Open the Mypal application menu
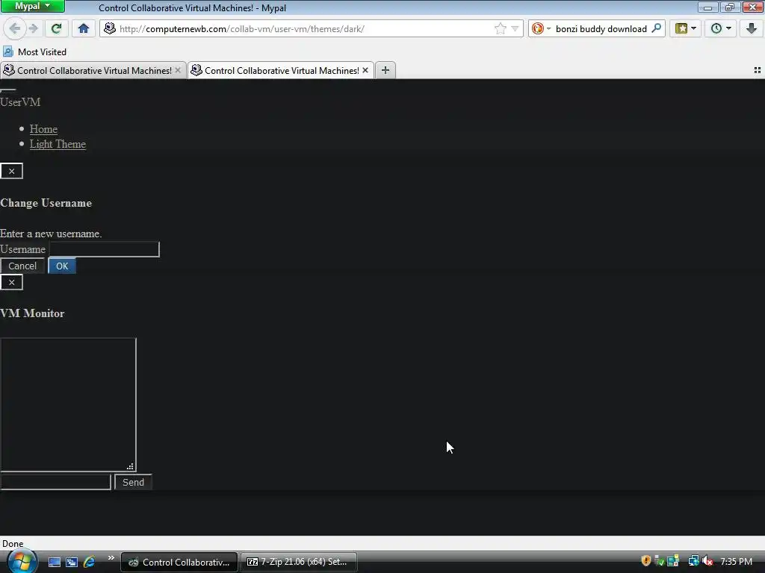The width and height of the screenshot is (765, 573). 32,6
